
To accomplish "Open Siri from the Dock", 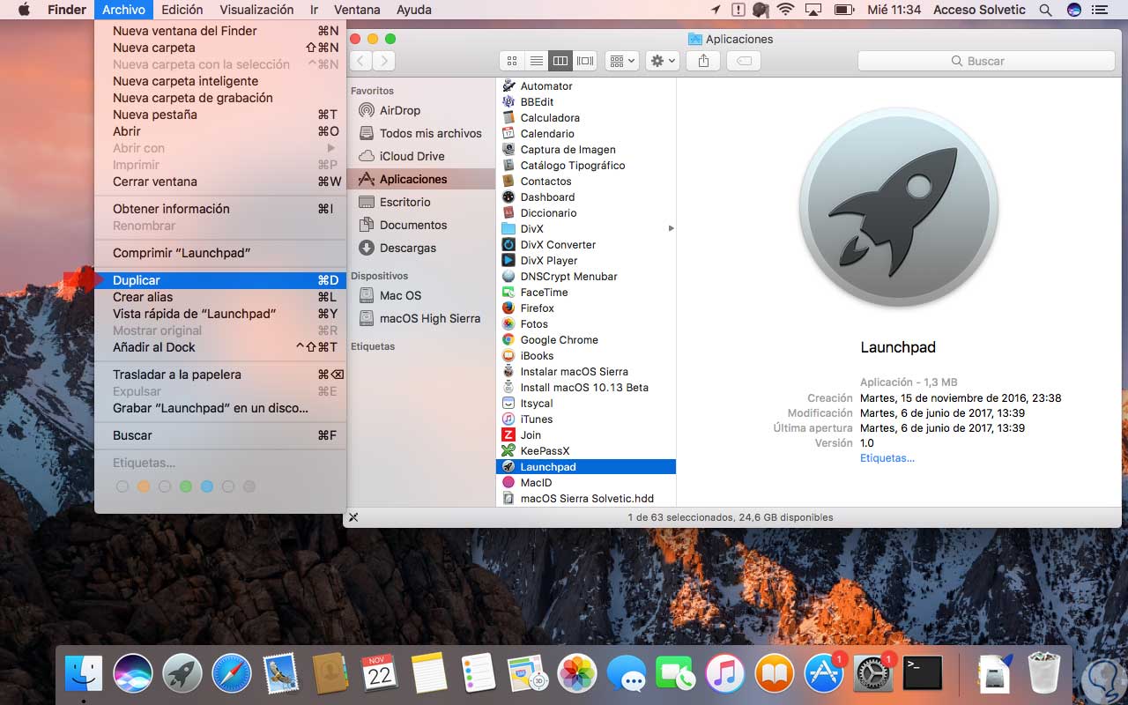I will coord(132,674).
